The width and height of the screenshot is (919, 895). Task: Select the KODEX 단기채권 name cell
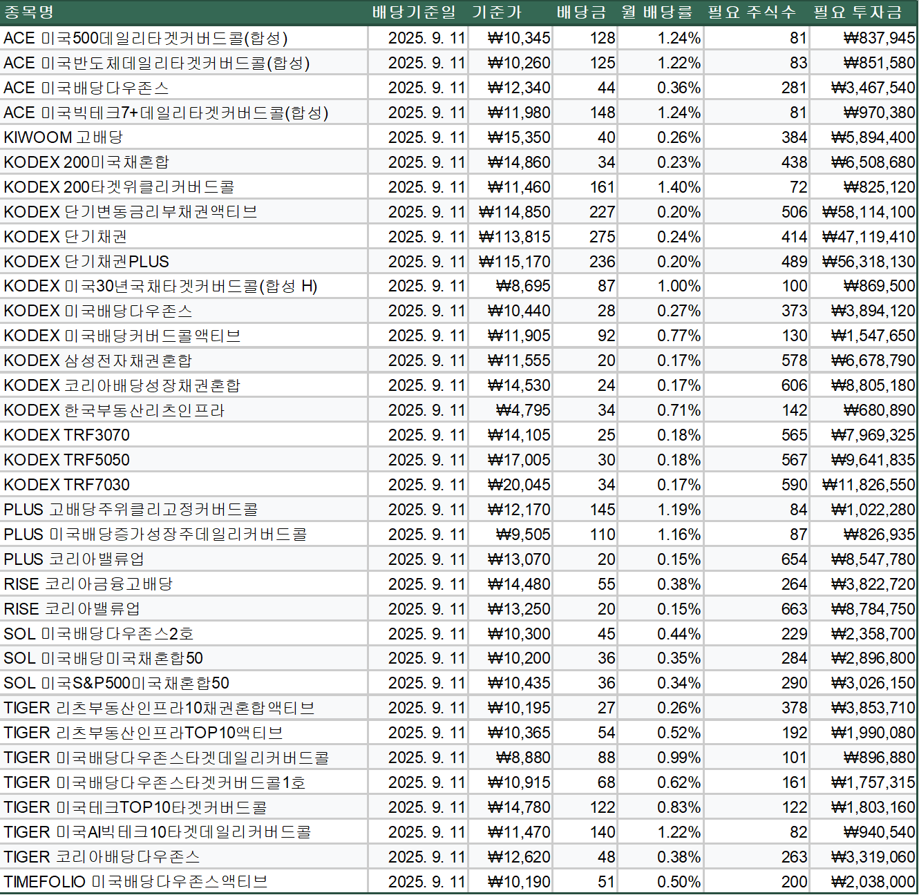[184, 237]
